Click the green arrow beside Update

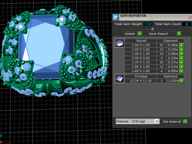(140, 34)
